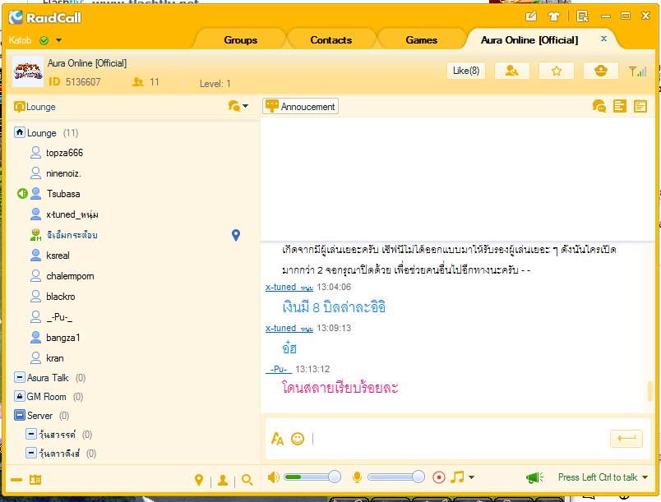Open the music options dropdown arrow
Viewport: 661px width, 502px height.
coord(471,477)
